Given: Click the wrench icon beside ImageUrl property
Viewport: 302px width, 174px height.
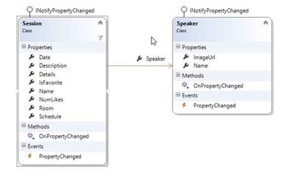Looking at the screenshot, I should [186, 57].
